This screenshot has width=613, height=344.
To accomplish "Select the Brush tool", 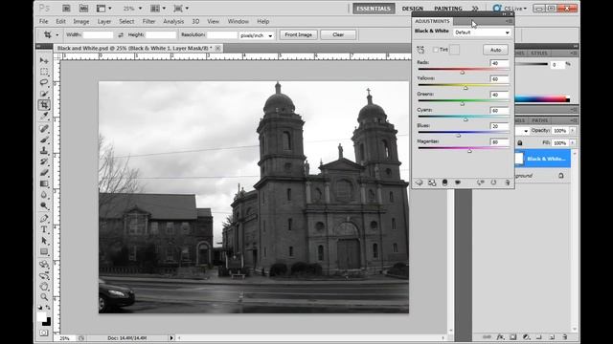I will [44, 140].
